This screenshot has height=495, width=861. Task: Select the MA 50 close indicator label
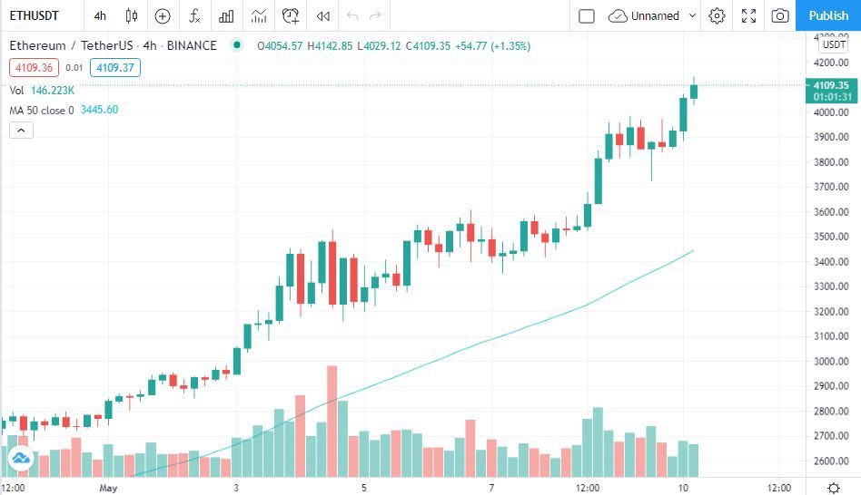click(x=42, y=110)
